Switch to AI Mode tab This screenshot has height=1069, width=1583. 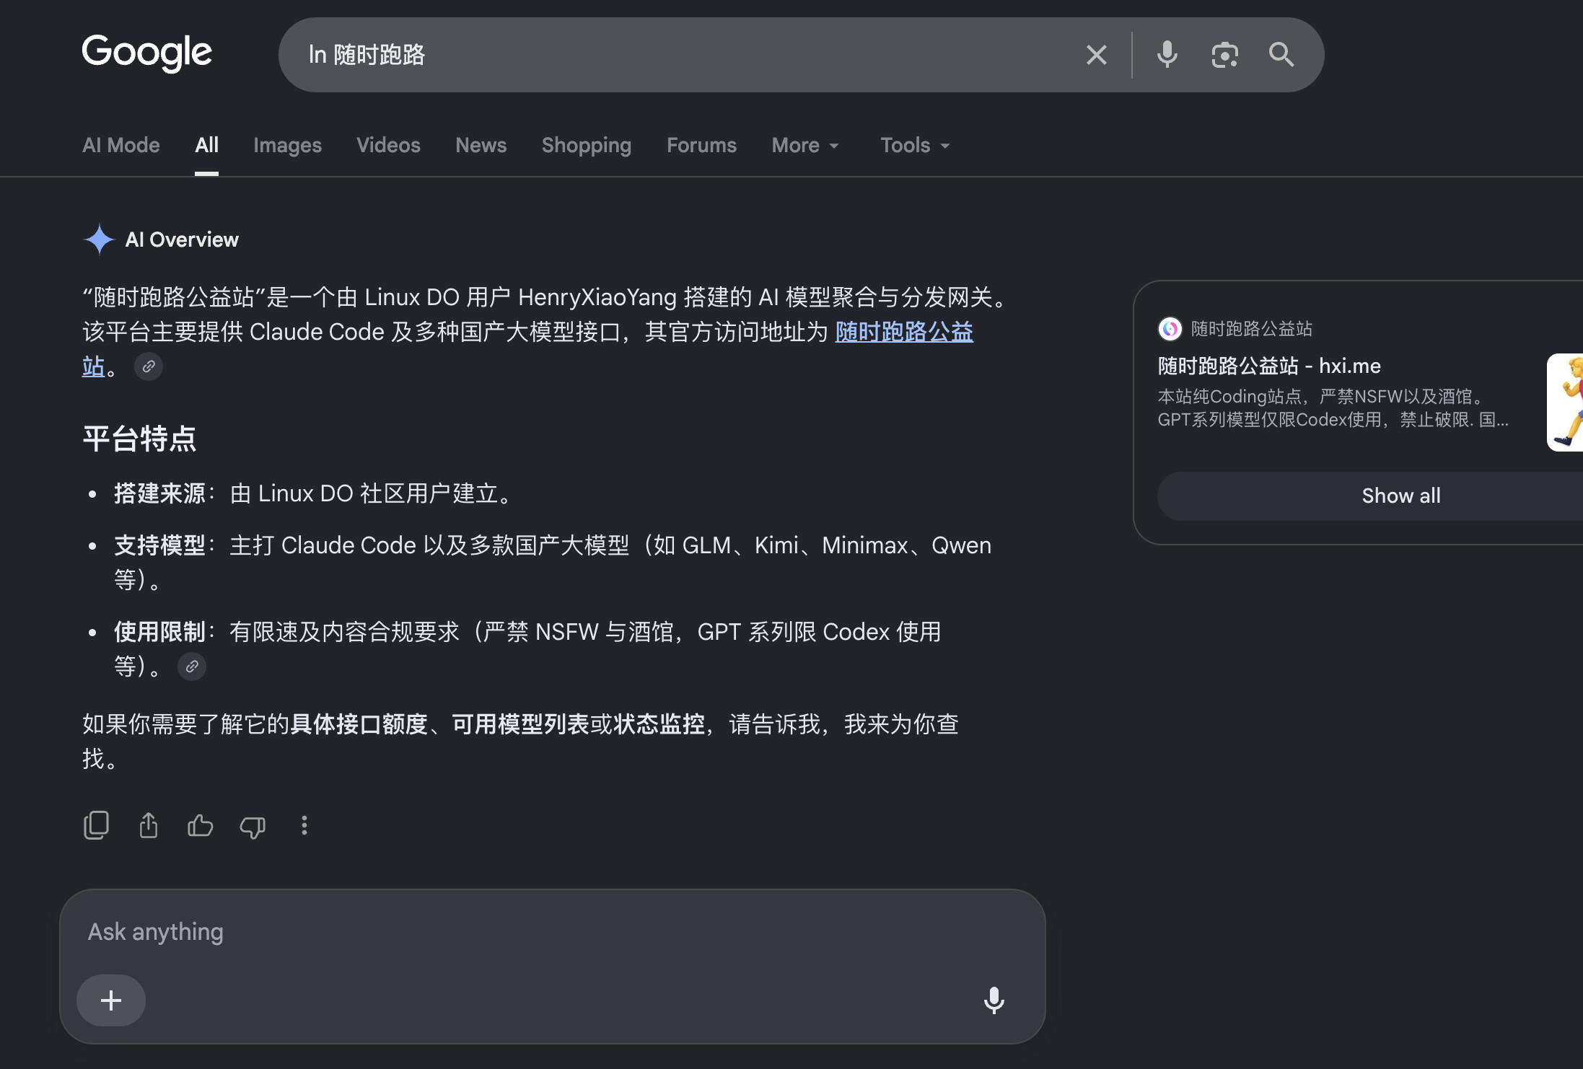point(121,146)
